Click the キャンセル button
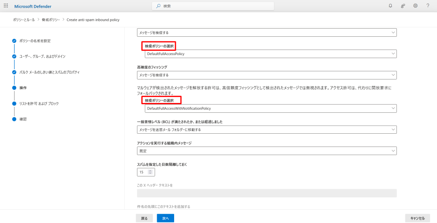The height and width of the screenshot is (223, 437). [x=417, y=218]
